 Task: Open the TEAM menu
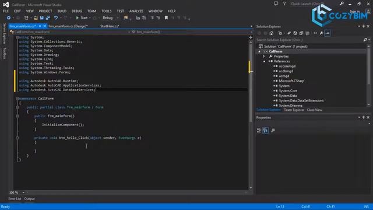tap(92, 11)
